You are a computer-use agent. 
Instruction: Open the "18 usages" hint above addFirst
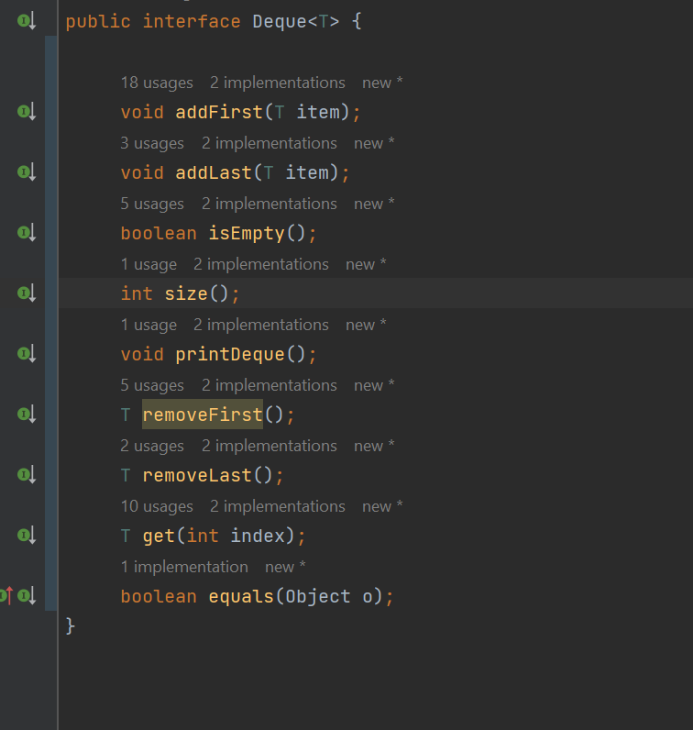(x=157, y=83)
